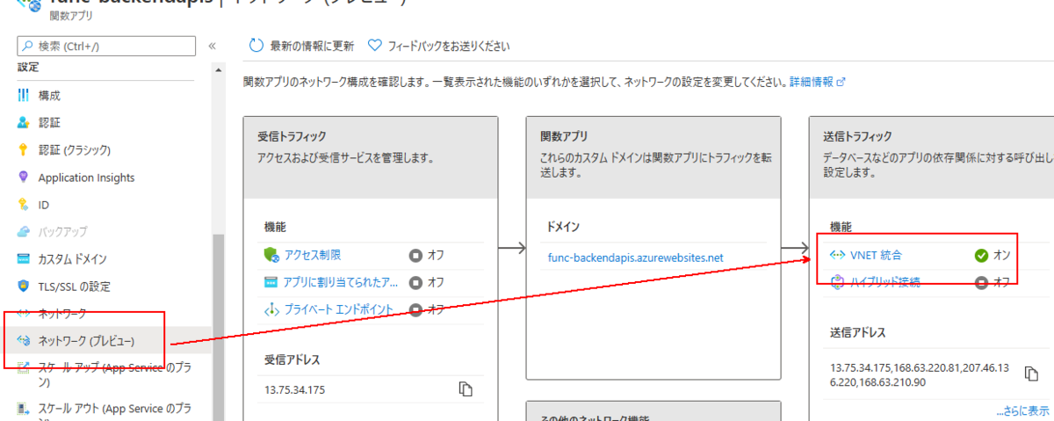This screenshot has height=421, width=1054.
Task: Open アプリに割り当てられたア... link
Action: [x=341, y=283]
